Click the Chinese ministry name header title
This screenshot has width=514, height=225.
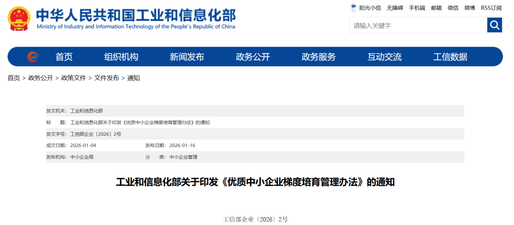(136, 15)
